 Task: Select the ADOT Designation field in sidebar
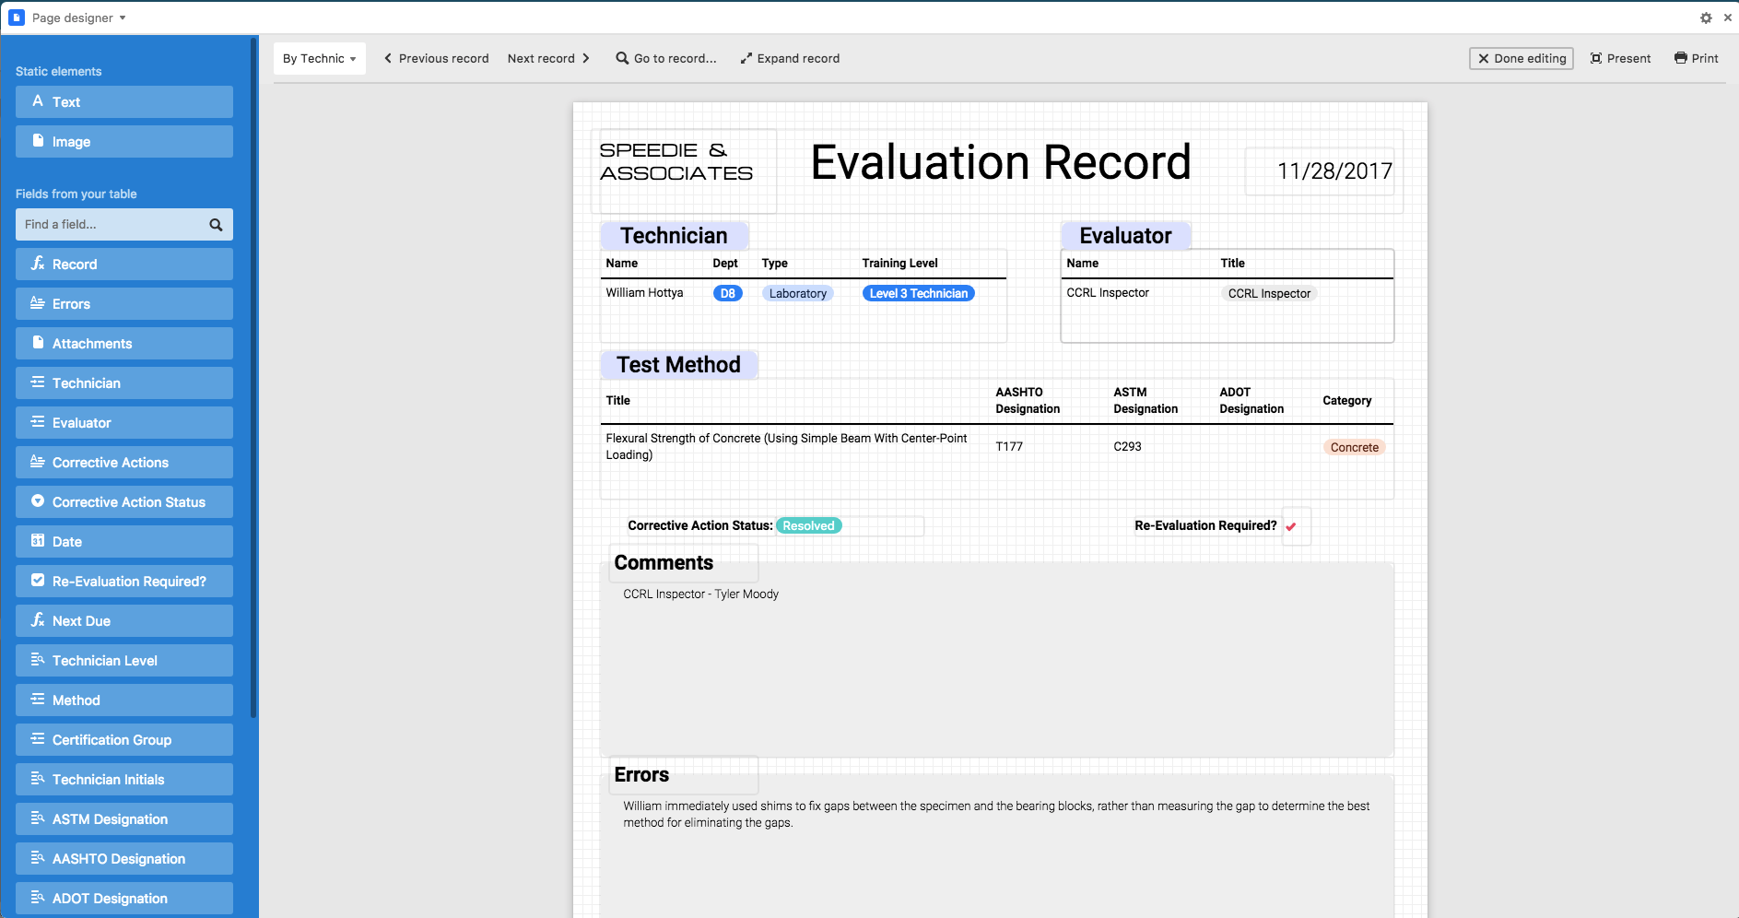click(124, 898)
